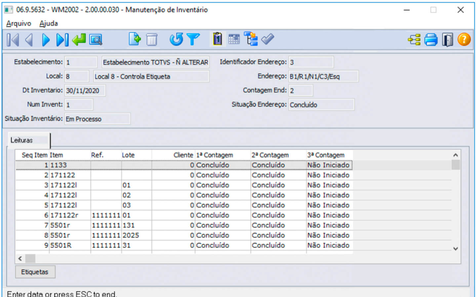Open the filter funnel icon
The height and width of the screenshot is (297, 476).
(193, 39)
